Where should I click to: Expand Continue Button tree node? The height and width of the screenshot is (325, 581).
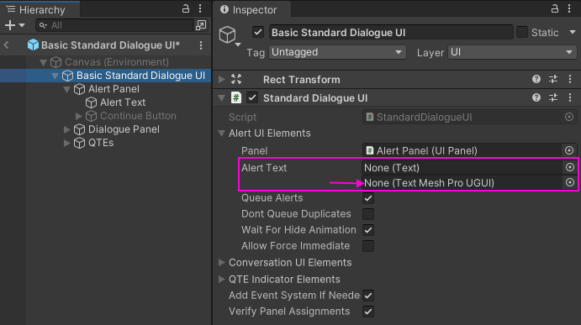pyautogui.click(x=78, y=116)
